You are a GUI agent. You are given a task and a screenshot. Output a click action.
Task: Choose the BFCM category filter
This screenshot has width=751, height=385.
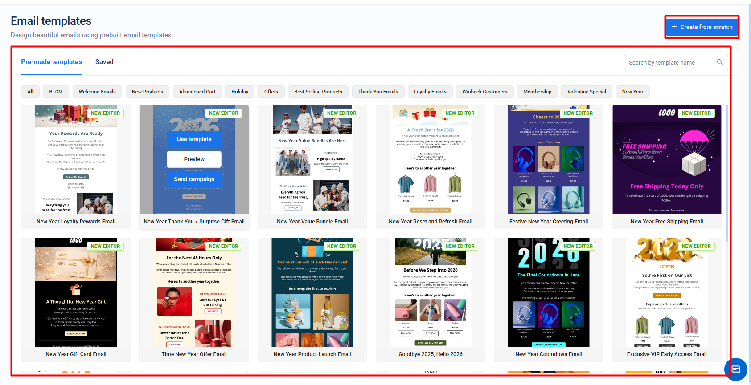tap(56, 92)
